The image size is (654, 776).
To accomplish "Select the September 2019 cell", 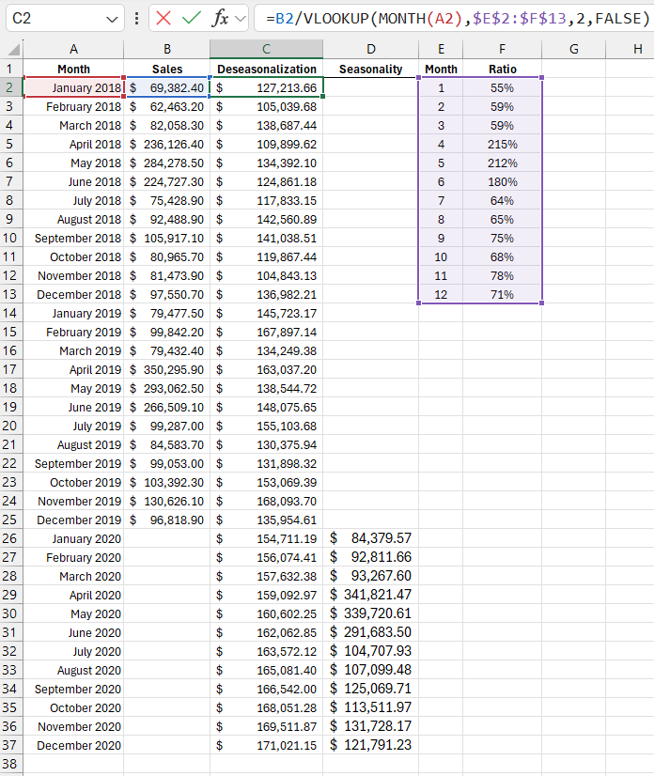I will pyautogui.click(x=73, y=464).
